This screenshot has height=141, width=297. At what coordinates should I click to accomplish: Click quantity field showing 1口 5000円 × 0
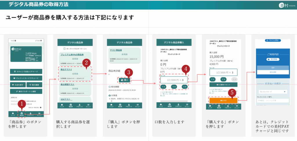coord(174,80)
